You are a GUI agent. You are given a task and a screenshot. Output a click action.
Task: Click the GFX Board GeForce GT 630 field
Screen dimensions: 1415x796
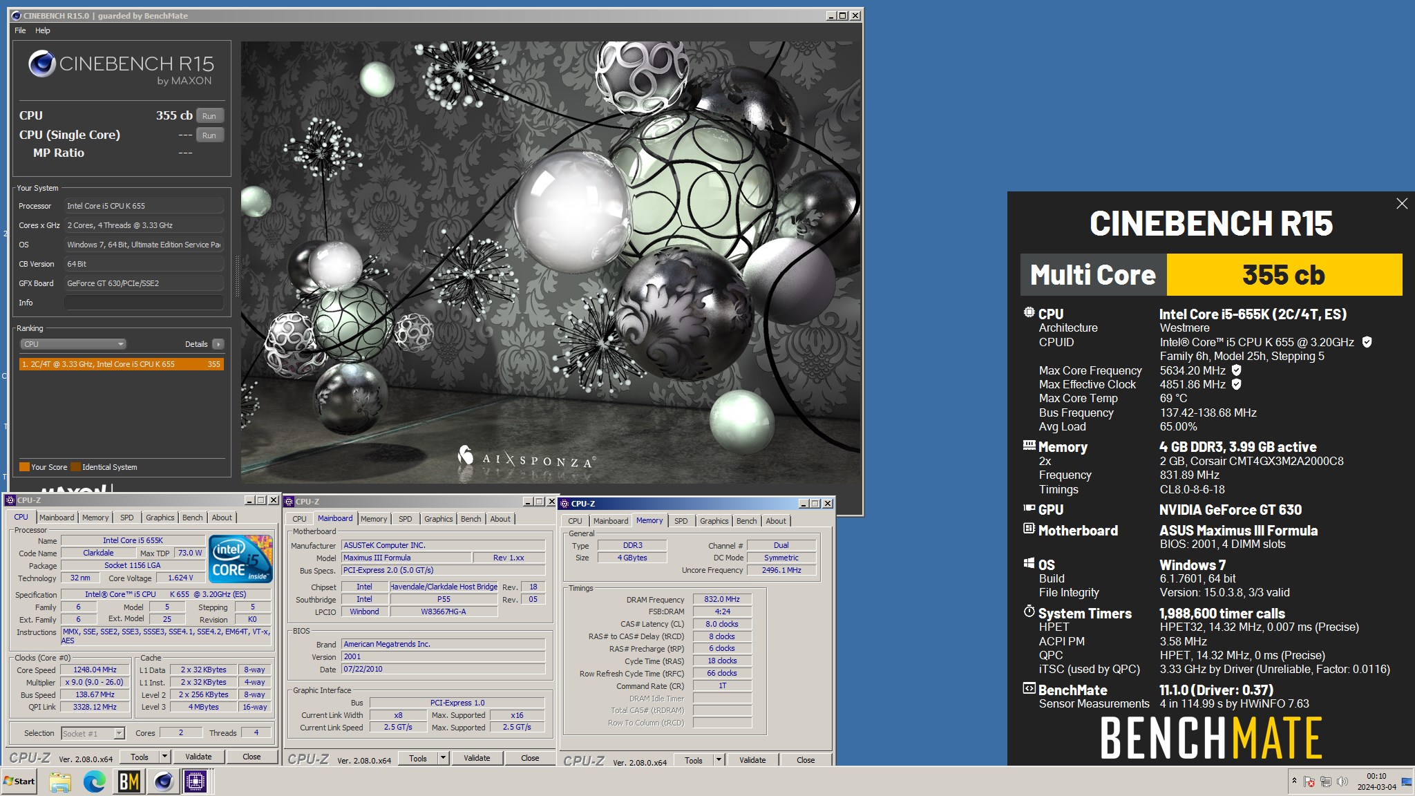click(144, 283)
